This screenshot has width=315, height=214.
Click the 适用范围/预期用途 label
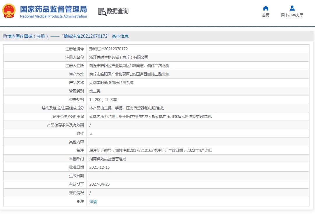pyautogui.click(x=68, y=116)
